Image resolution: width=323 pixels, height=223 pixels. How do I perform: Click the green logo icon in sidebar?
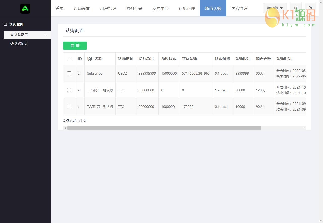[25, 9]
